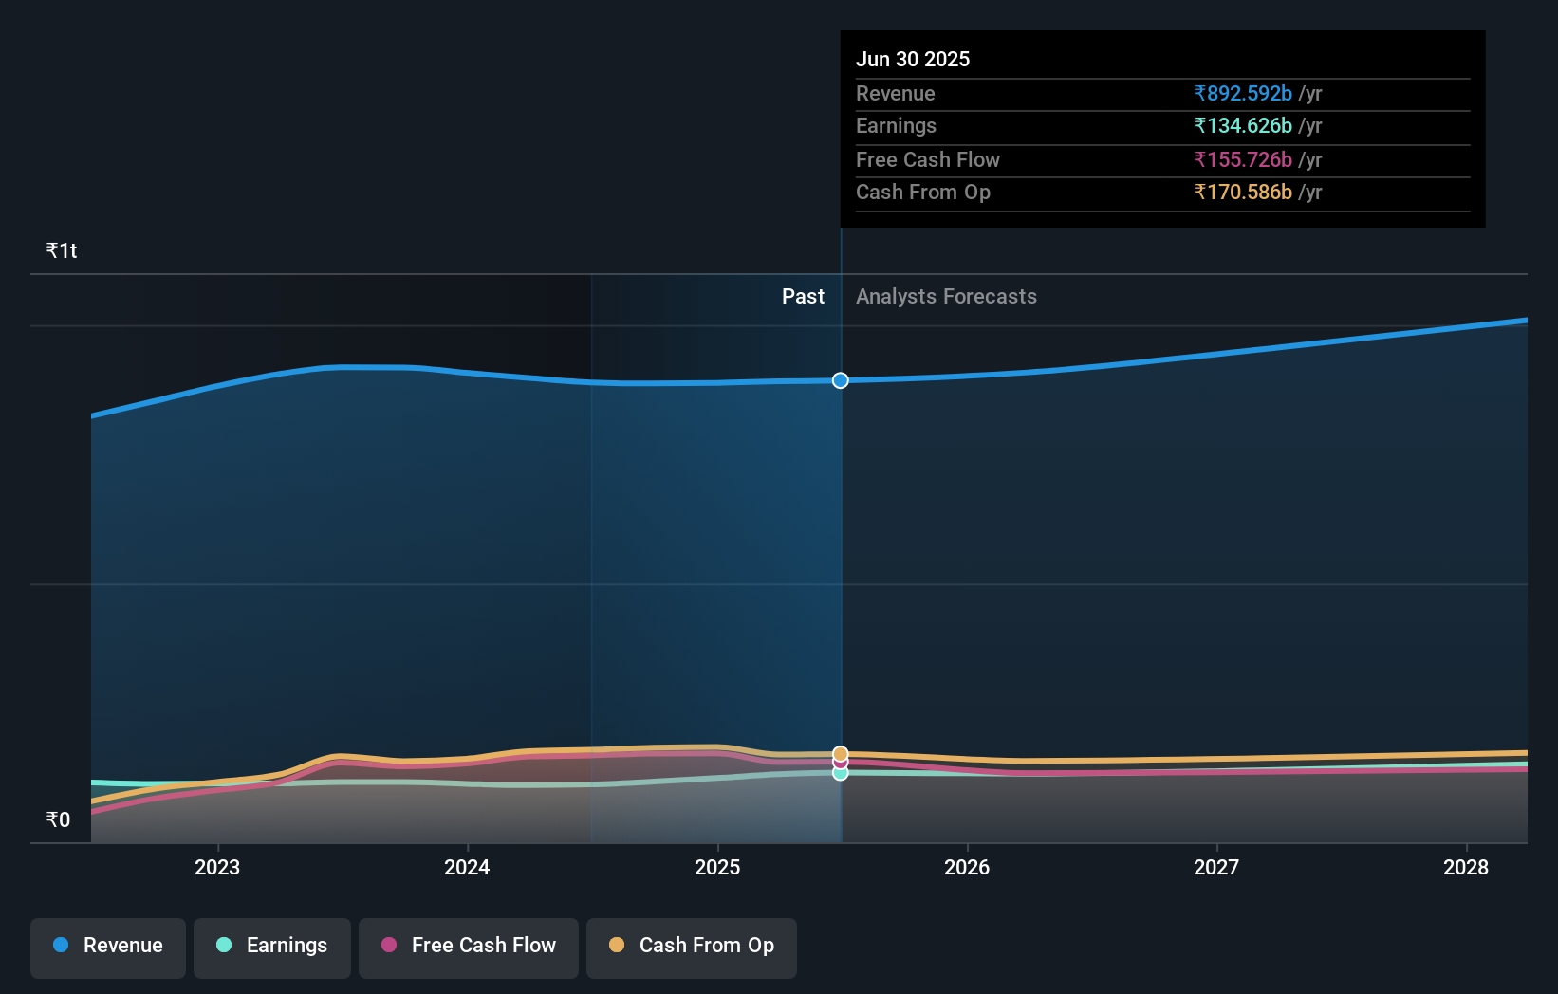This screenshot has width=1558, height=994.
Task: Toggle the Revenue series in the legend
Action: (108, 948)
